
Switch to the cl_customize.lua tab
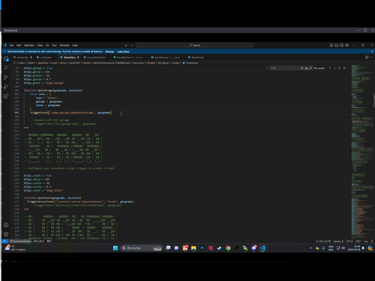(96, 57)
